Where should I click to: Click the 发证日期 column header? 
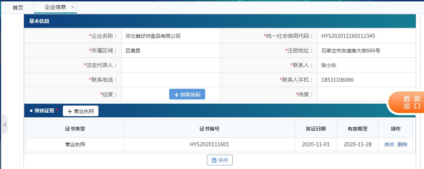point(316,129)
